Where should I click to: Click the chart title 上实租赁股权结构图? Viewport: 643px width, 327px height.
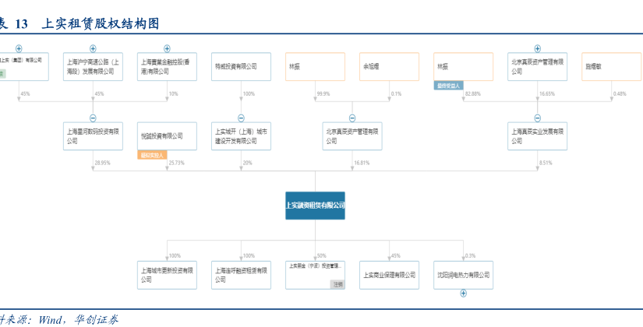click(x=101, y=24)
